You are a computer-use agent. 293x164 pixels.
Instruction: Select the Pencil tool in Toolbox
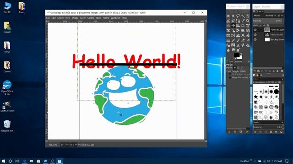[233, 40]
